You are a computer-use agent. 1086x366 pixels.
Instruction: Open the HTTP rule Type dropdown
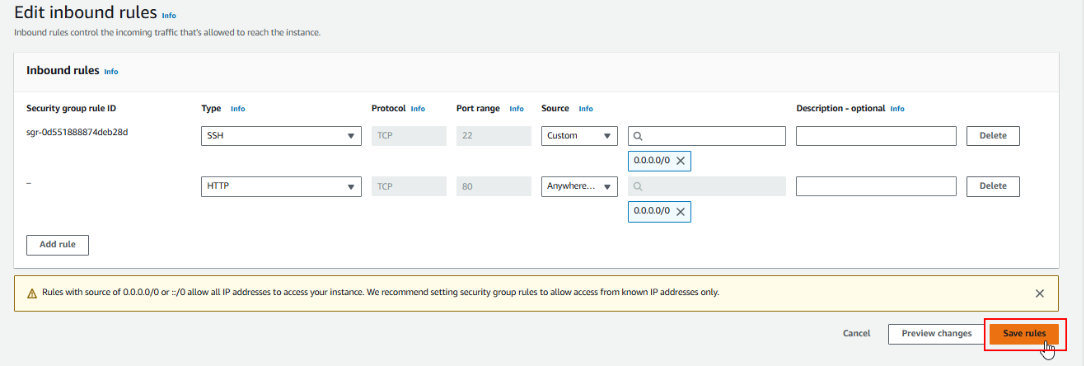281,187
